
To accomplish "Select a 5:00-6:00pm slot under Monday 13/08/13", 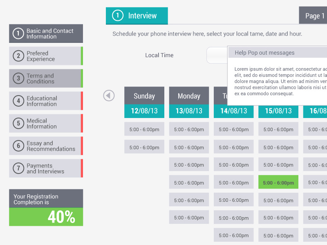I will [189, 129].
